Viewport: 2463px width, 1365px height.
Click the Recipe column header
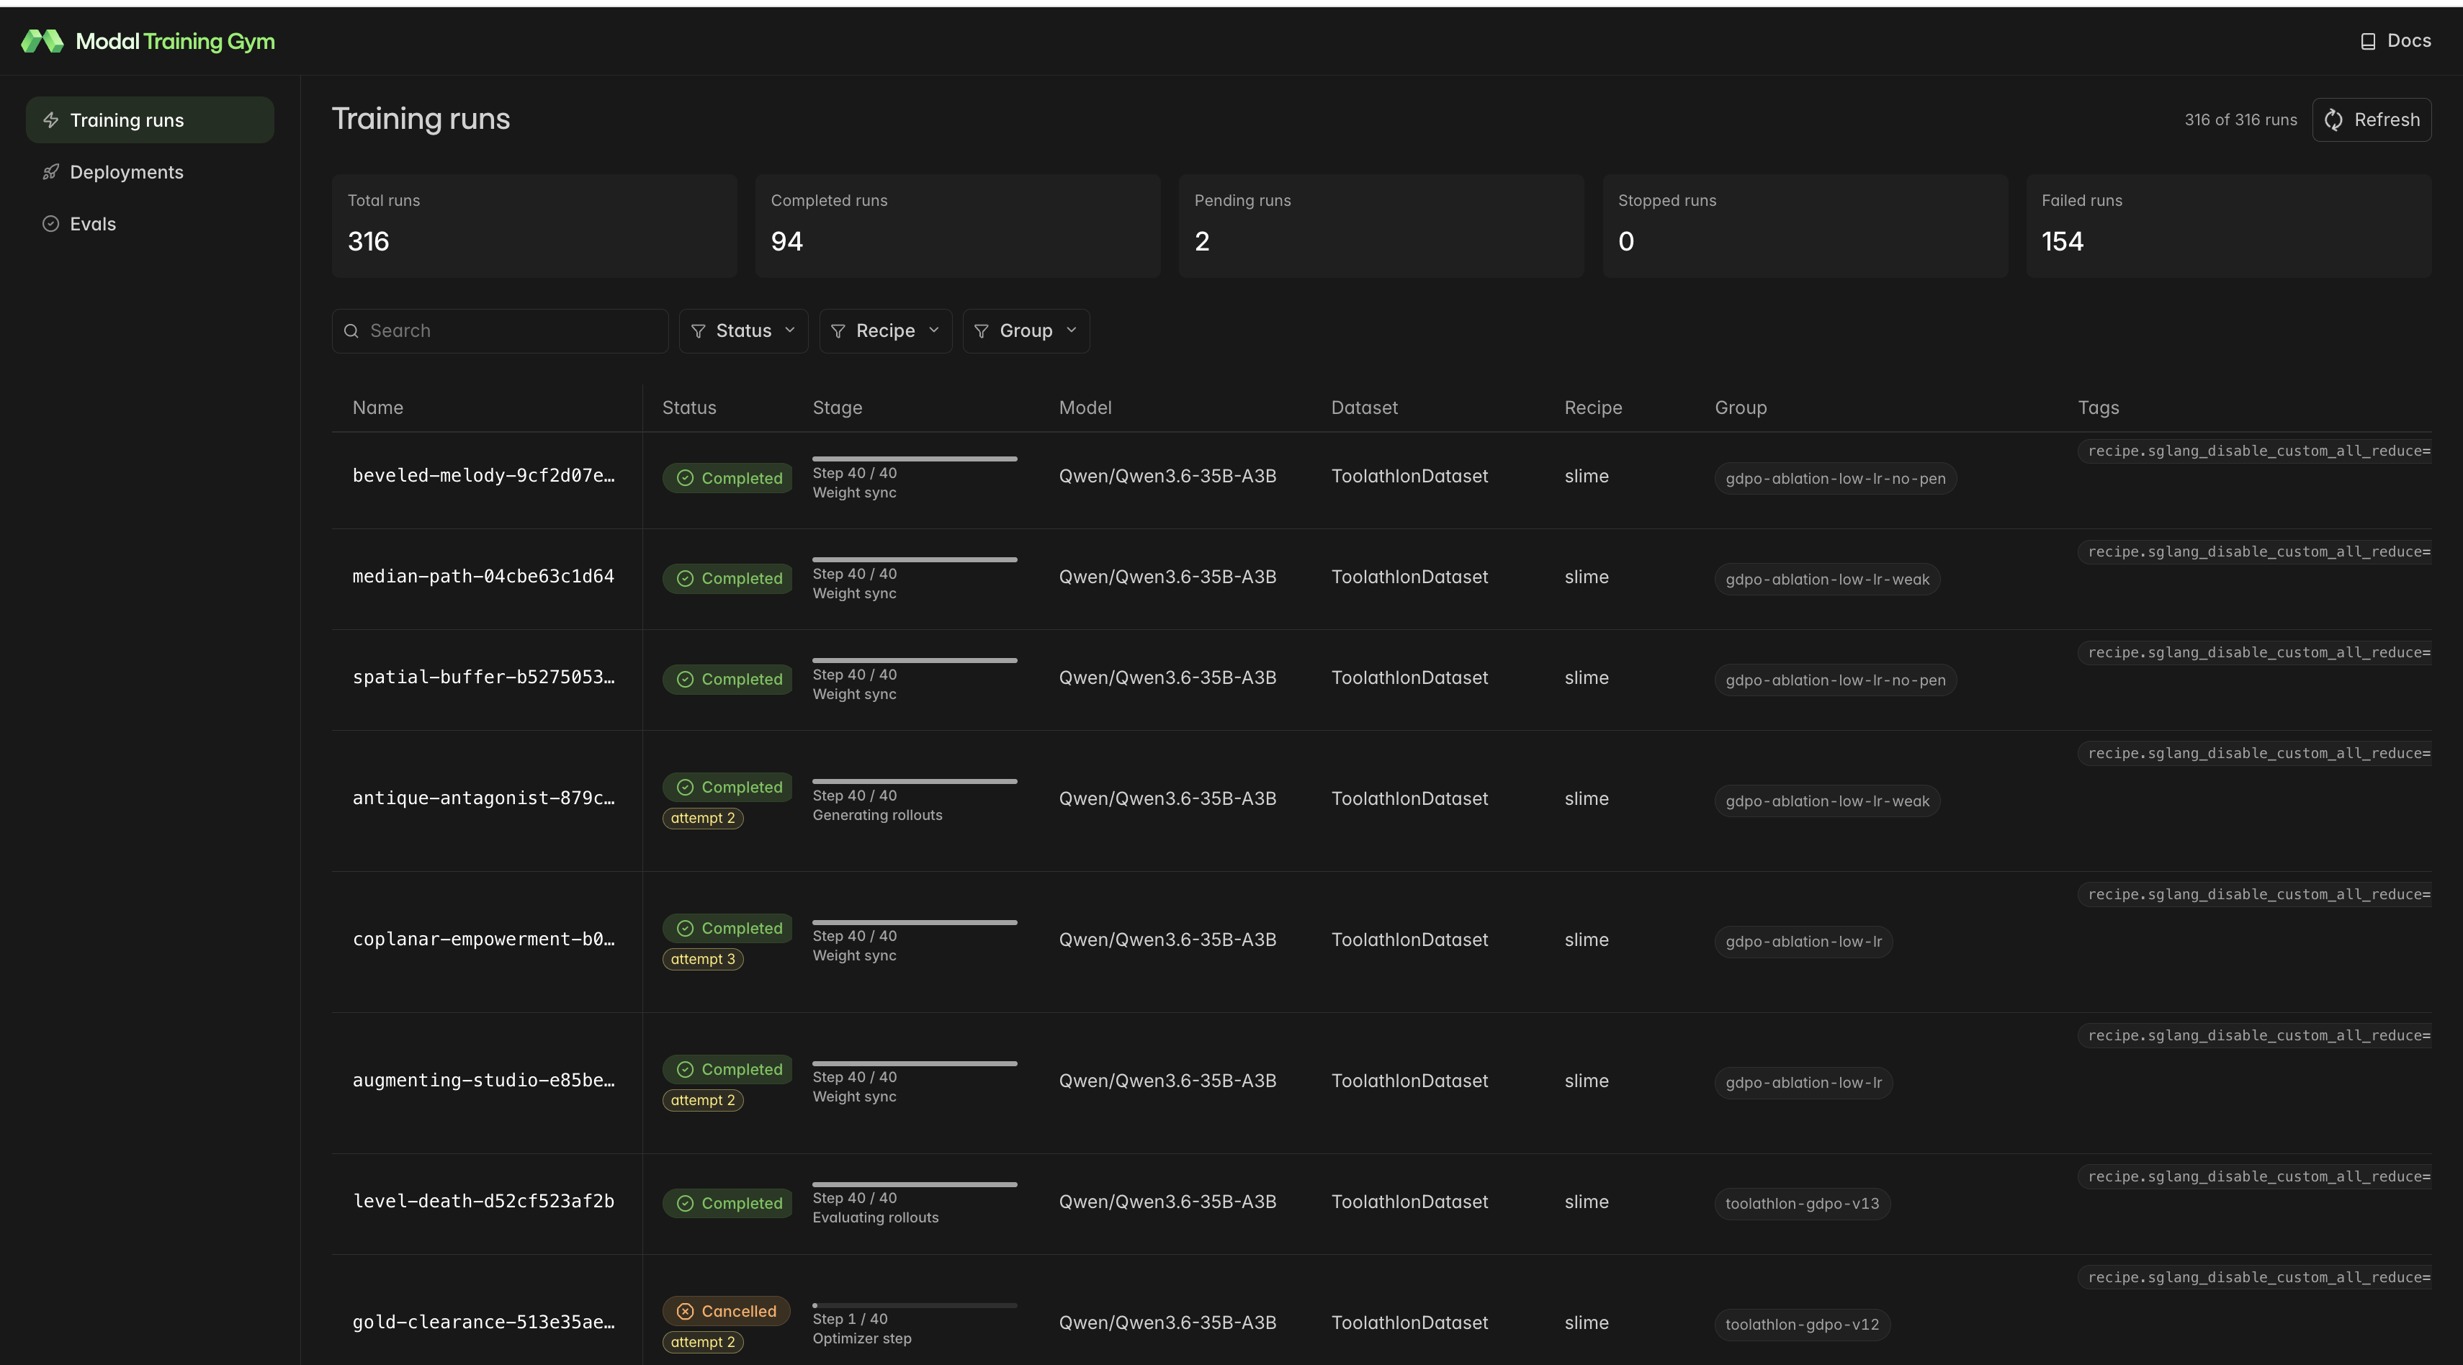click(x=1593, y=408)
